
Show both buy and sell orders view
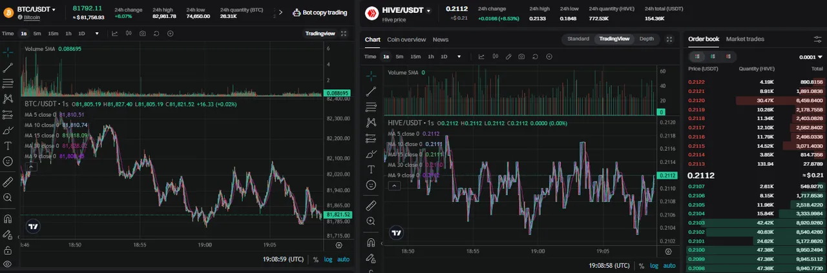click(697, 57)
